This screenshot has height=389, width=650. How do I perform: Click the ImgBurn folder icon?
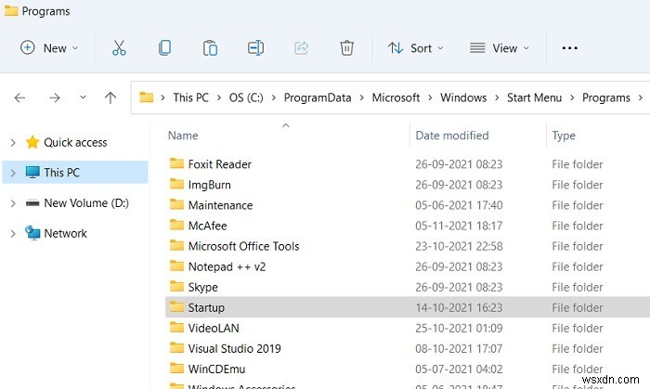(x=176, y=184)
